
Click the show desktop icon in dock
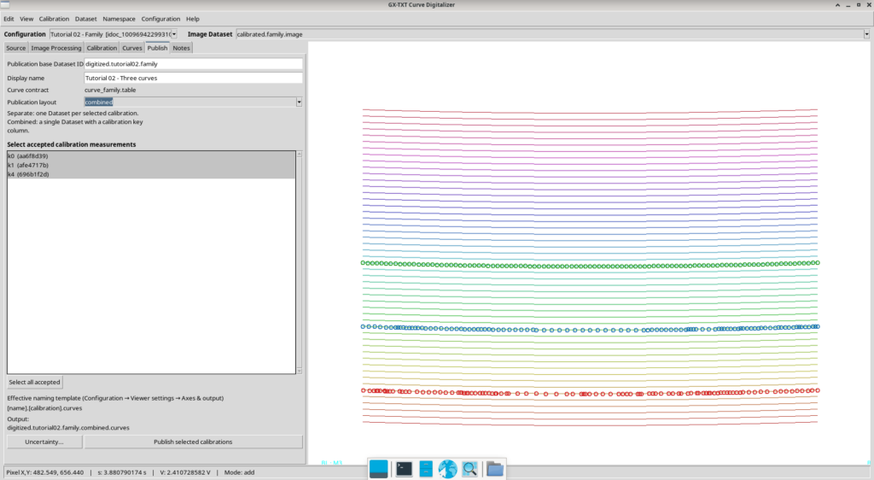[x=378, y=469]
